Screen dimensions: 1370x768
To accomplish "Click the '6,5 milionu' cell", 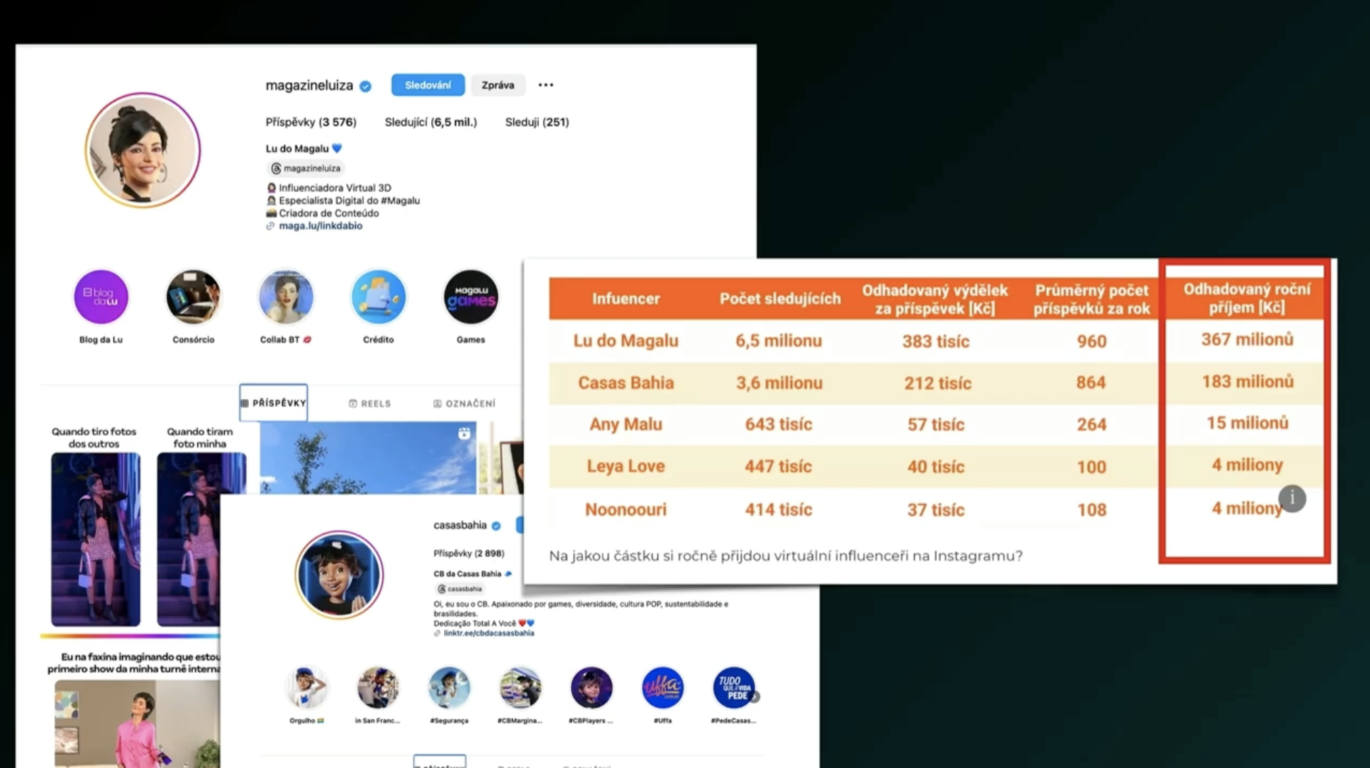I will [779, 341].
